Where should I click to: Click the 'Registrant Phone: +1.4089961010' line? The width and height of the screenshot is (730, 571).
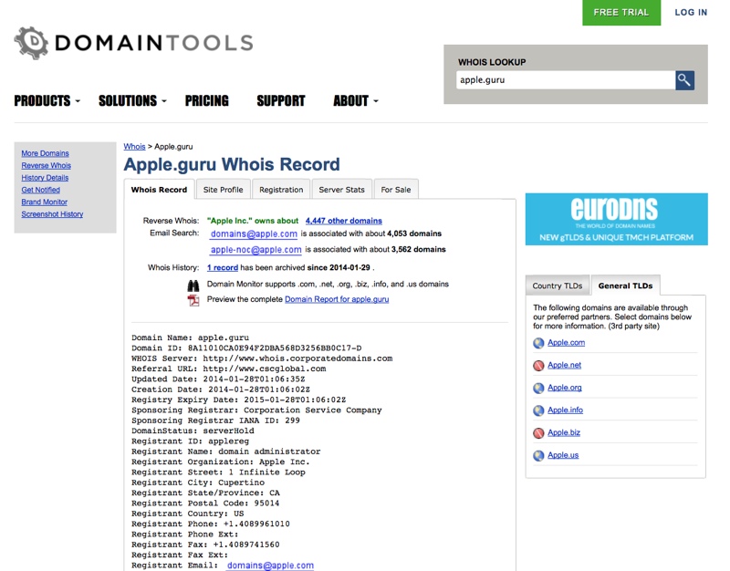[211, 524]
